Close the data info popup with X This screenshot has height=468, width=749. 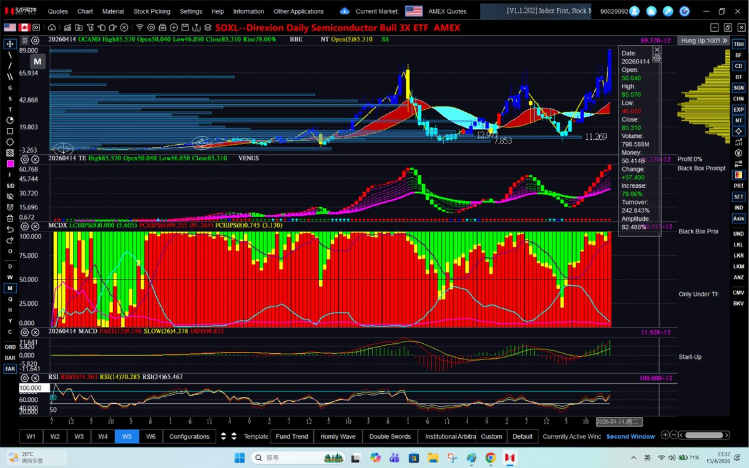tap(657, 49)
